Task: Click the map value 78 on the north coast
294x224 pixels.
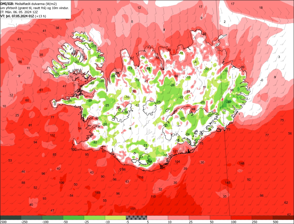Action: point(169,50)
